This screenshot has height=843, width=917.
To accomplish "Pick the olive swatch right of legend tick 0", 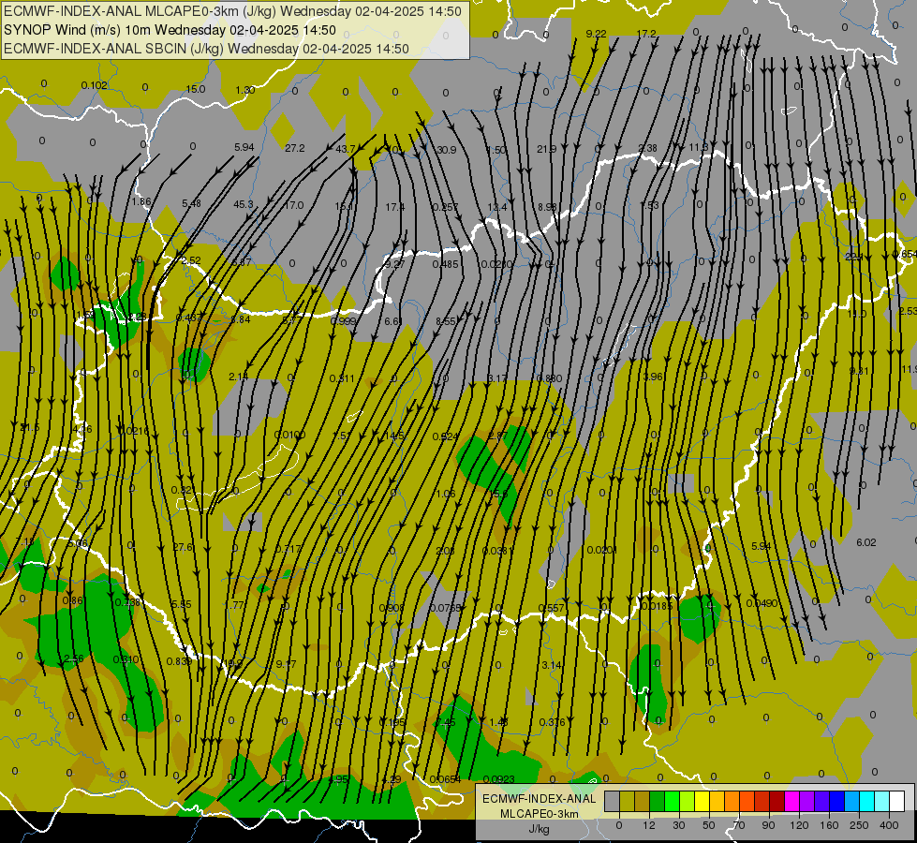I will (x=627, y=802).
